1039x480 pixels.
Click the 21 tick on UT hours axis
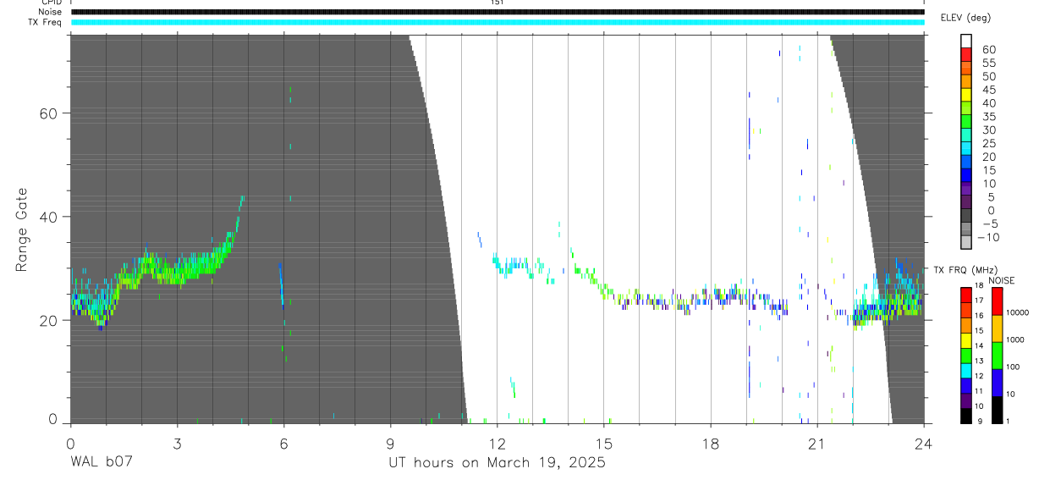coord(817,443)
